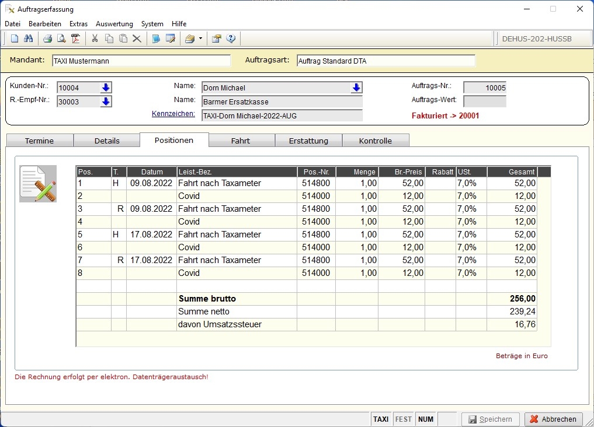The image size is (594, 427).
Task: Click the large document edit icon beside table
Action: pos(38,184)
